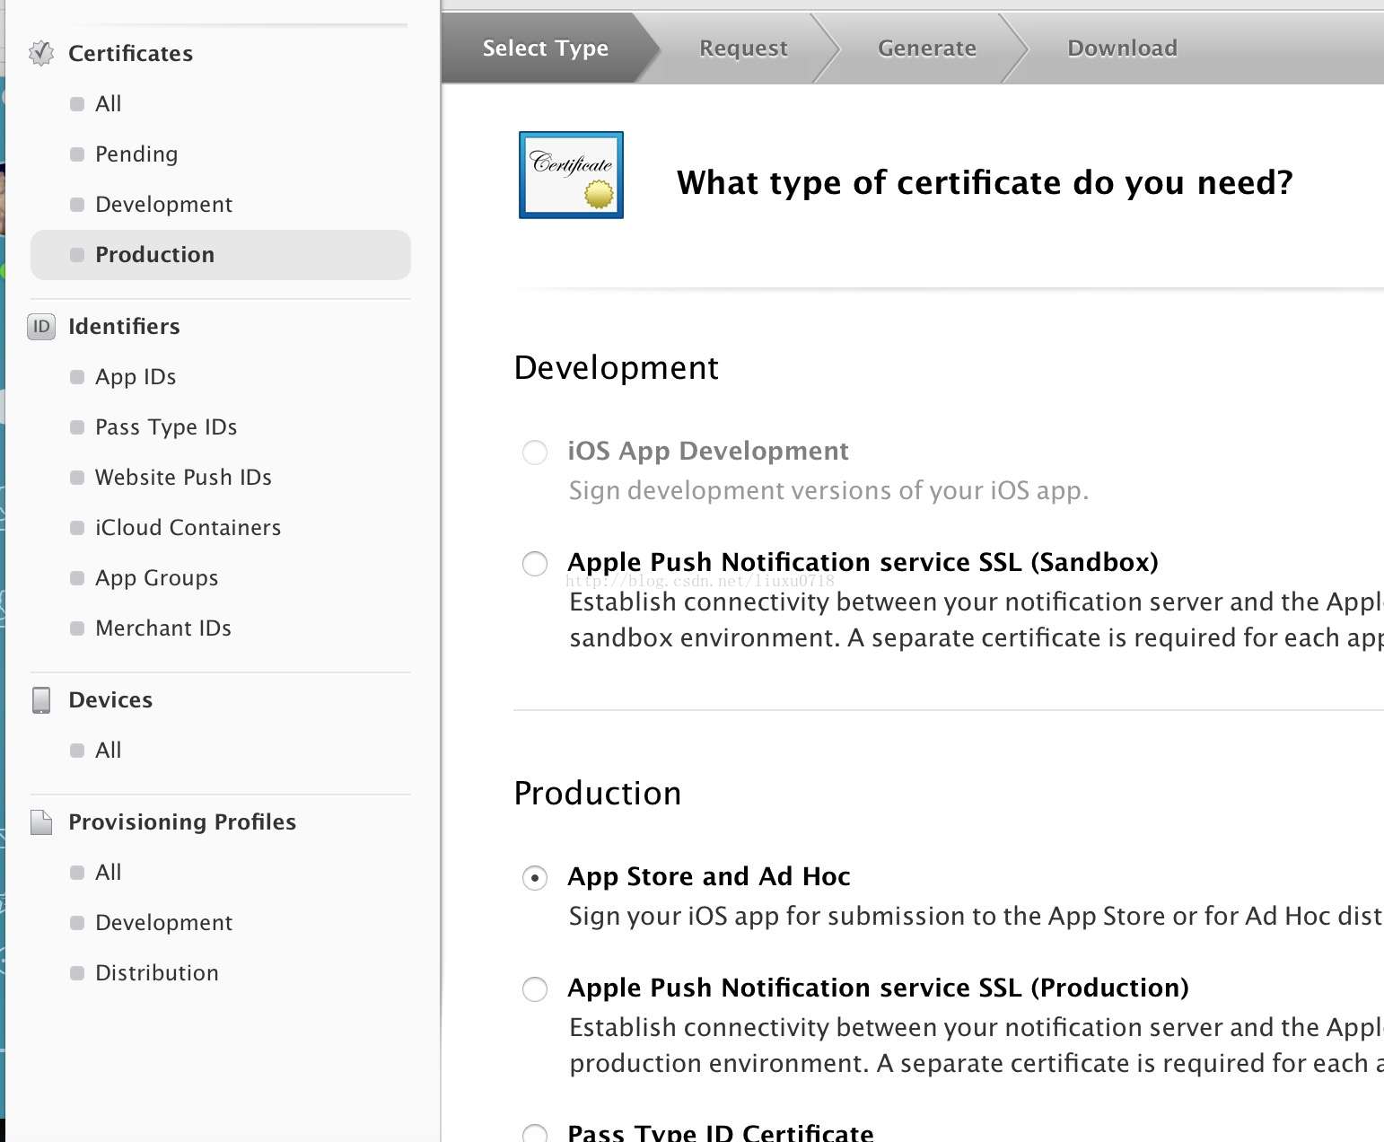Select Apple Push Notification SSL (Production) option
The image size is (1384, 1142).
point(535,989)
